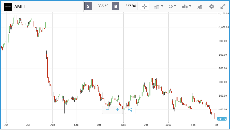The height and width of the screenshot is (130, 230).
Task: Activate the crosshair cursor tool
Action: pyautogui.click(x=145, y=6)
